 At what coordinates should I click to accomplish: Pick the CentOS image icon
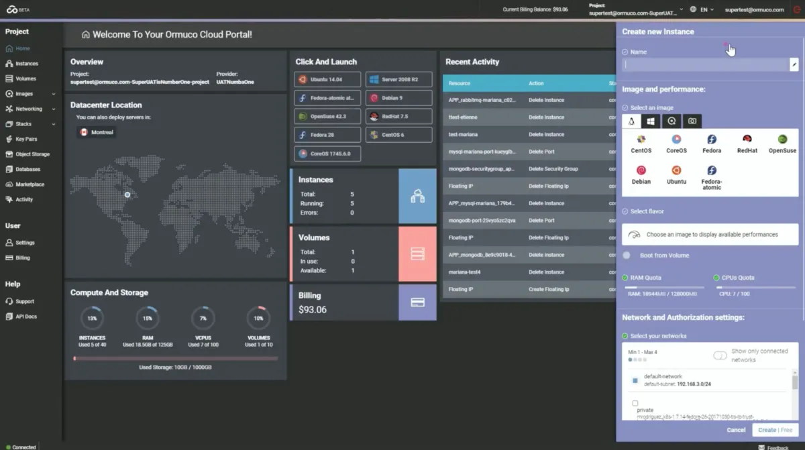(x=641, y=139)
